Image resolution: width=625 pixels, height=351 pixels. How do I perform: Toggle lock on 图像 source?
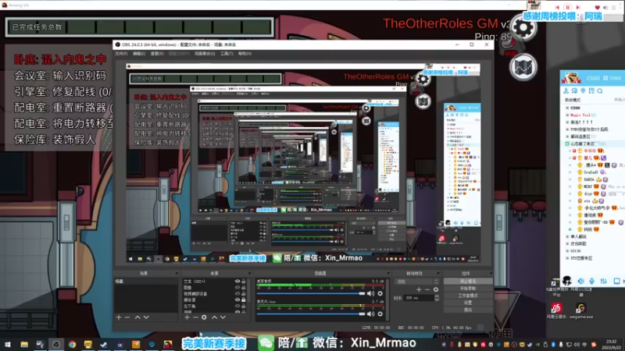tap(244, 287)
